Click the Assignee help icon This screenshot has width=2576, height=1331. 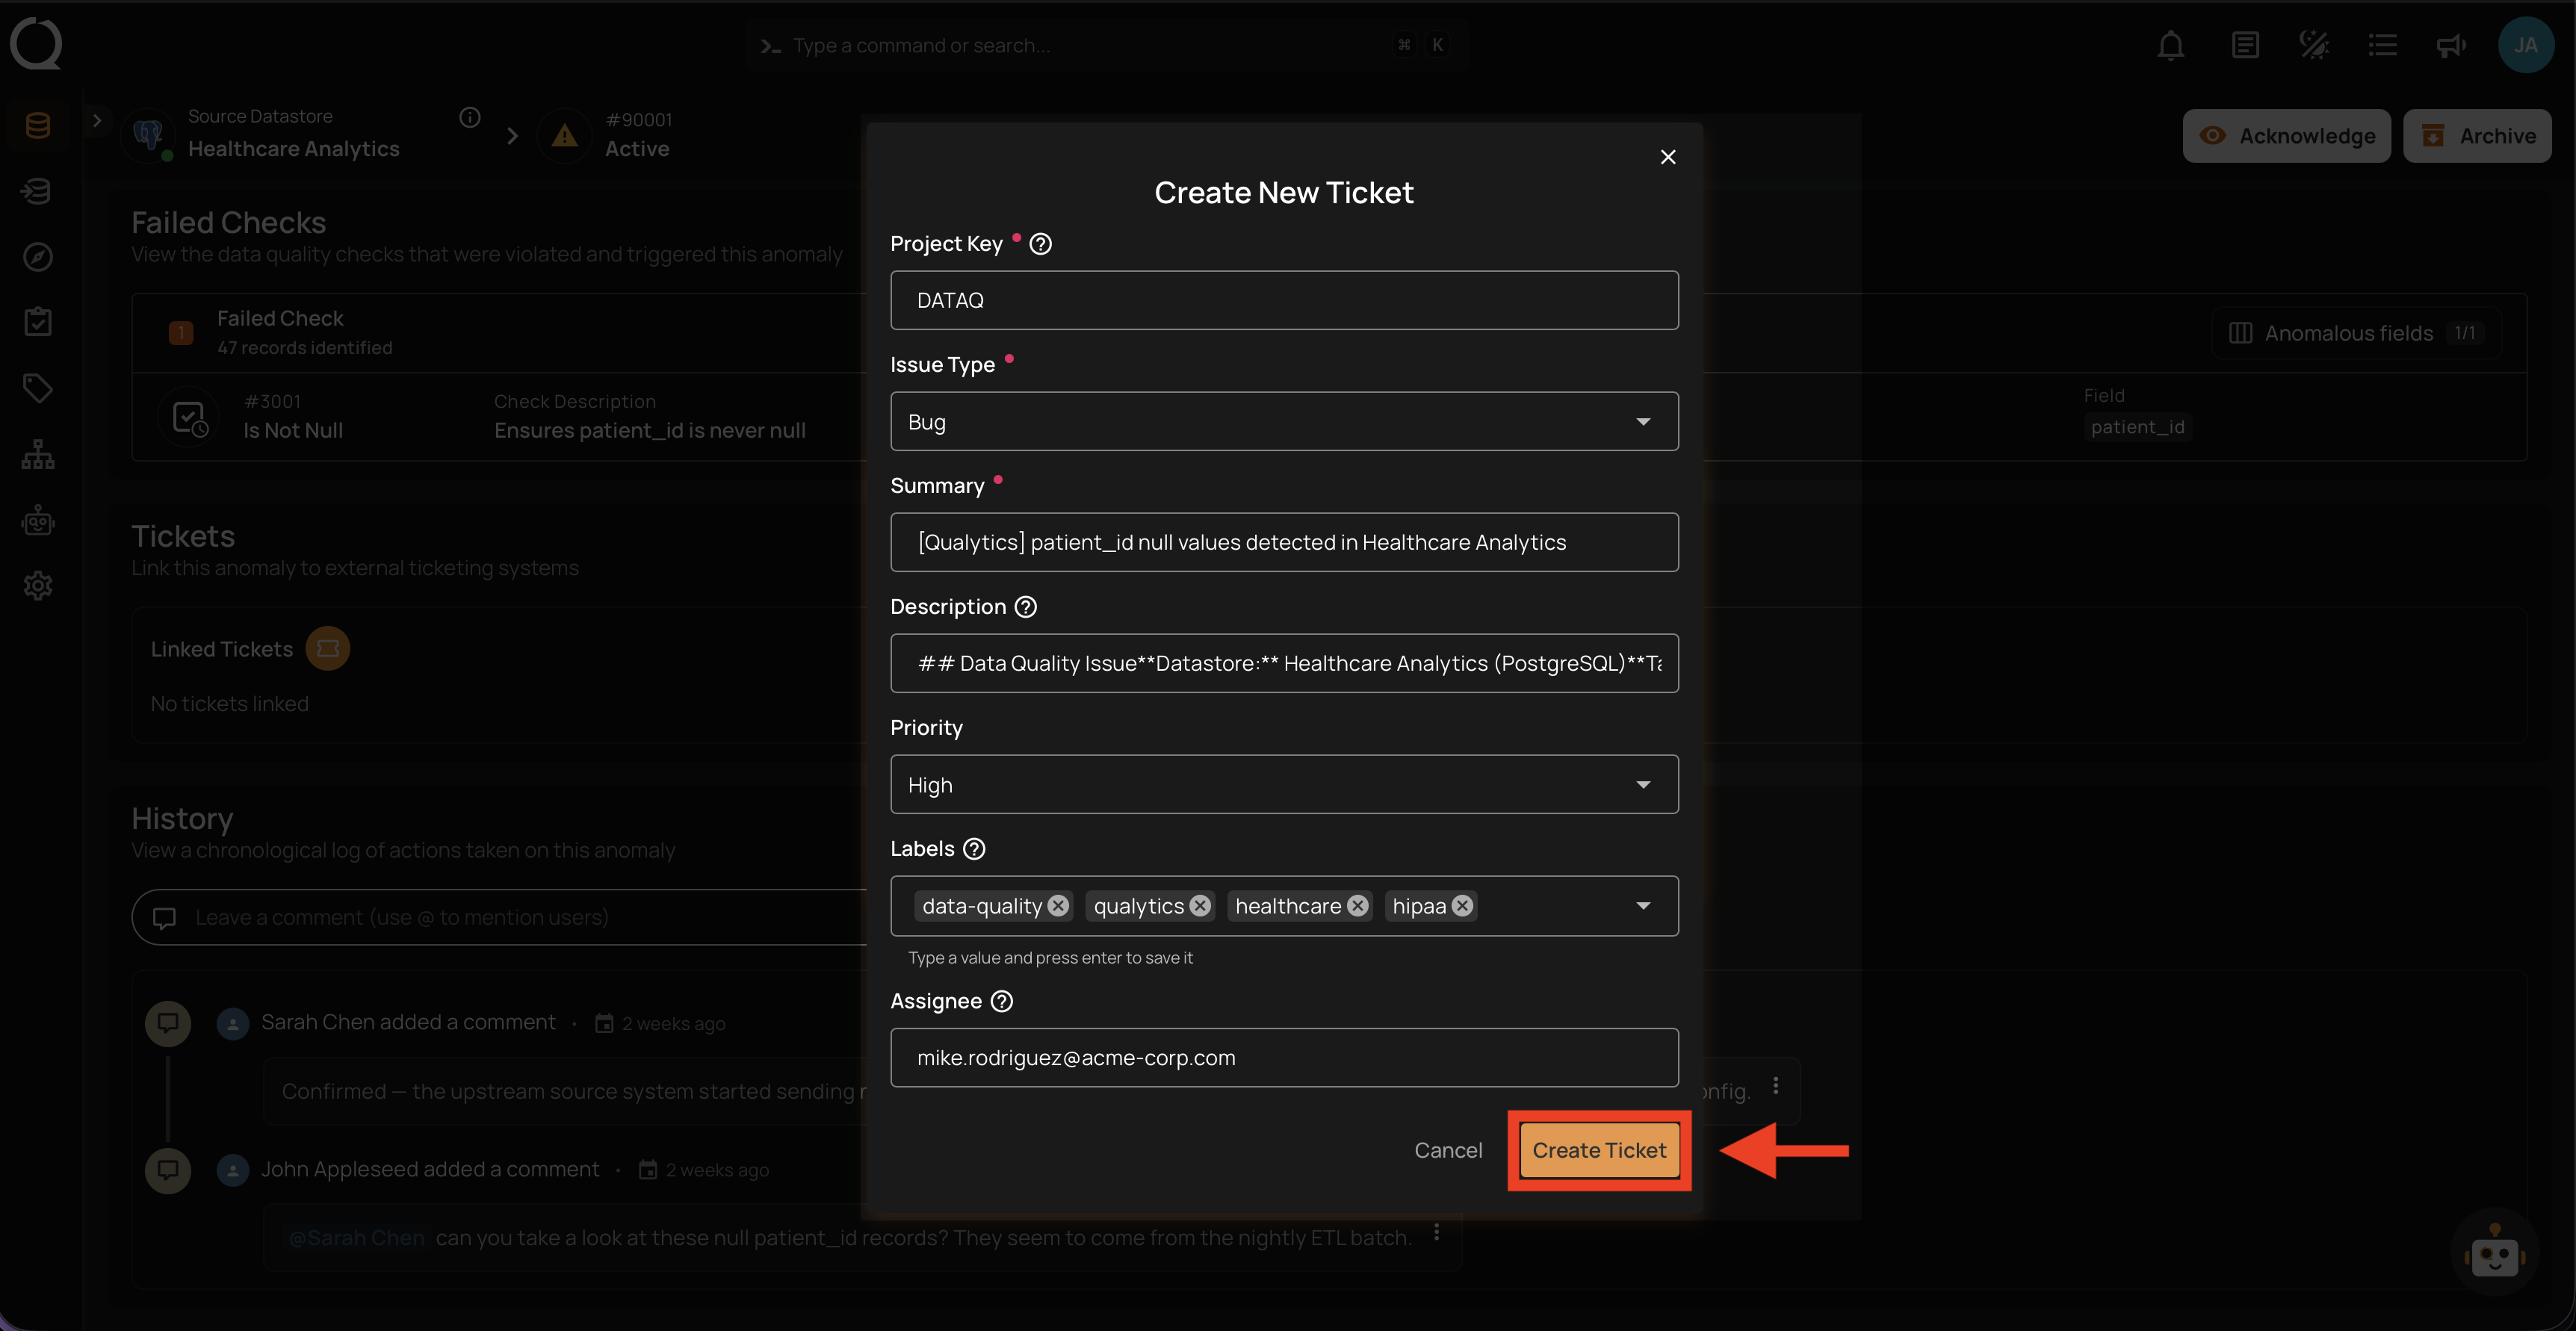click(1002, 1001)
